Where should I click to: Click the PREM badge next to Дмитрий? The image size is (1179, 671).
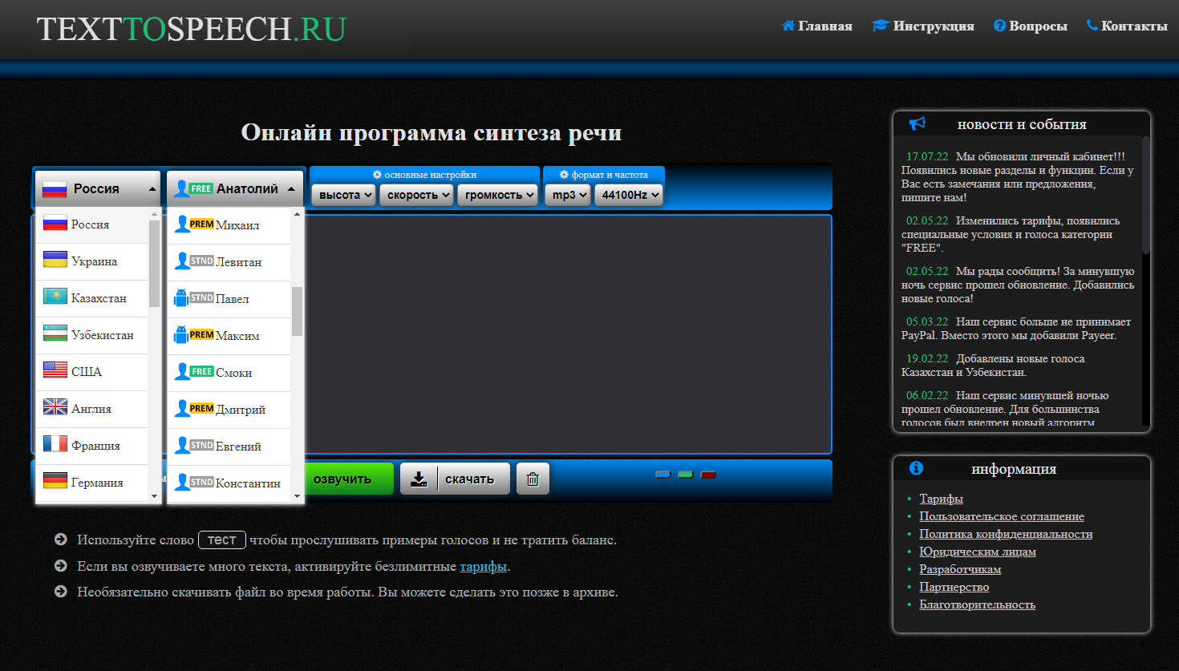(201, 409)
